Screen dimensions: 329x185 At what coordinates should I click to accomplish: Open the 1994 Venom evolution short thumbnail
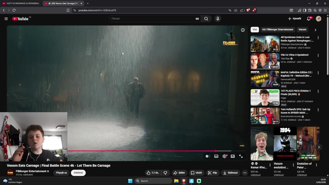coord(285,143)
